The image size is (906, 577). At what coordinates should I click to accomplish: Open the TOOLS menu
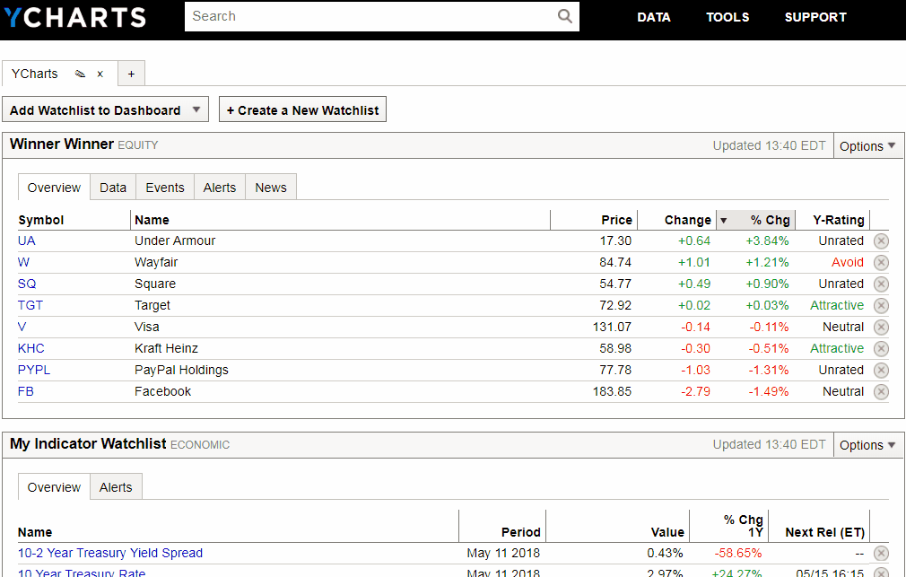[x=727, y=17]
